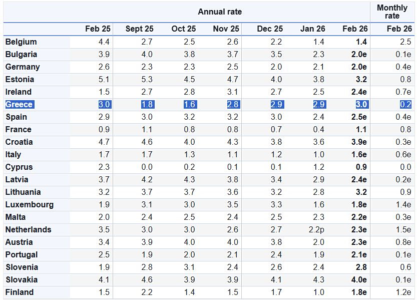The width and height of the screenshot is (419, 300).
Task: Click the Feb 25 column header
Action: pos(97,29)
